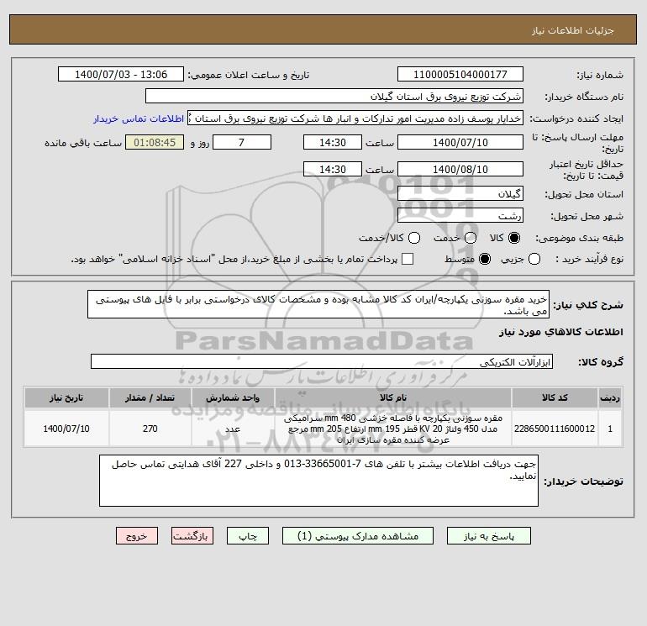Select the کالا/خدمت radio button
Screen dimensions: 647x626
(x=414, y=238)
